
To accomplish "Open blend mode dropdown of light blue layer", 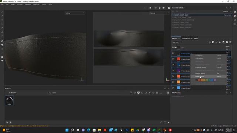I will point(228,87).
